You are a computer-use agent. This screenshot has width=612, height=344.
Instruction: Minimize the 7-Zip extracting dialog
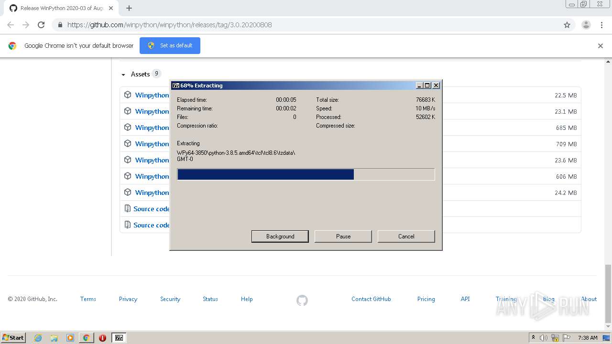tap(419, 86)
